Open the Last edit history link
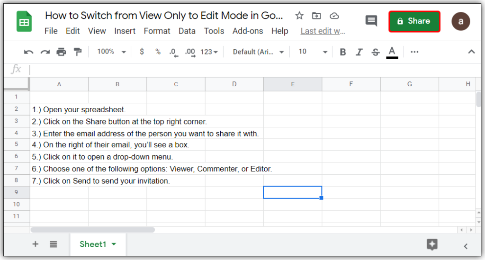 pos(323,31)
